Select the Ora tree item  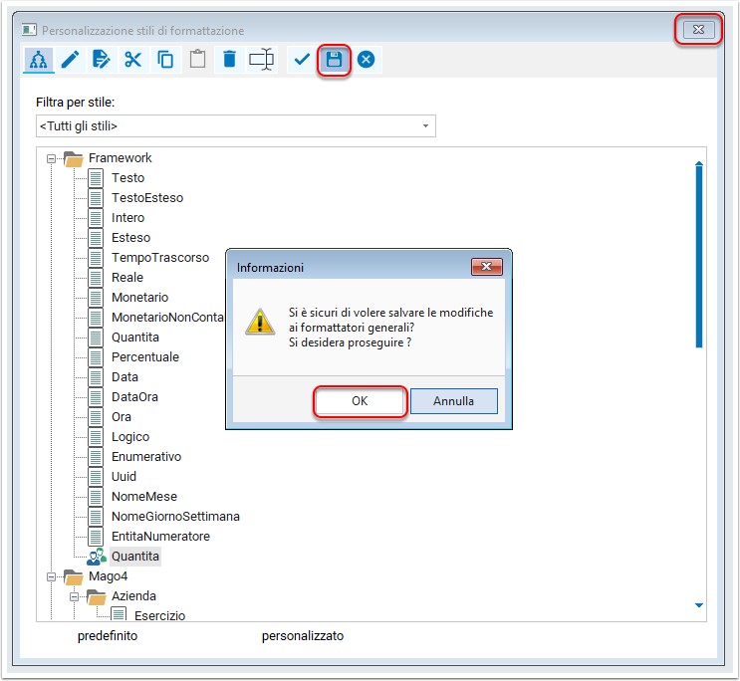coord(122,417)
